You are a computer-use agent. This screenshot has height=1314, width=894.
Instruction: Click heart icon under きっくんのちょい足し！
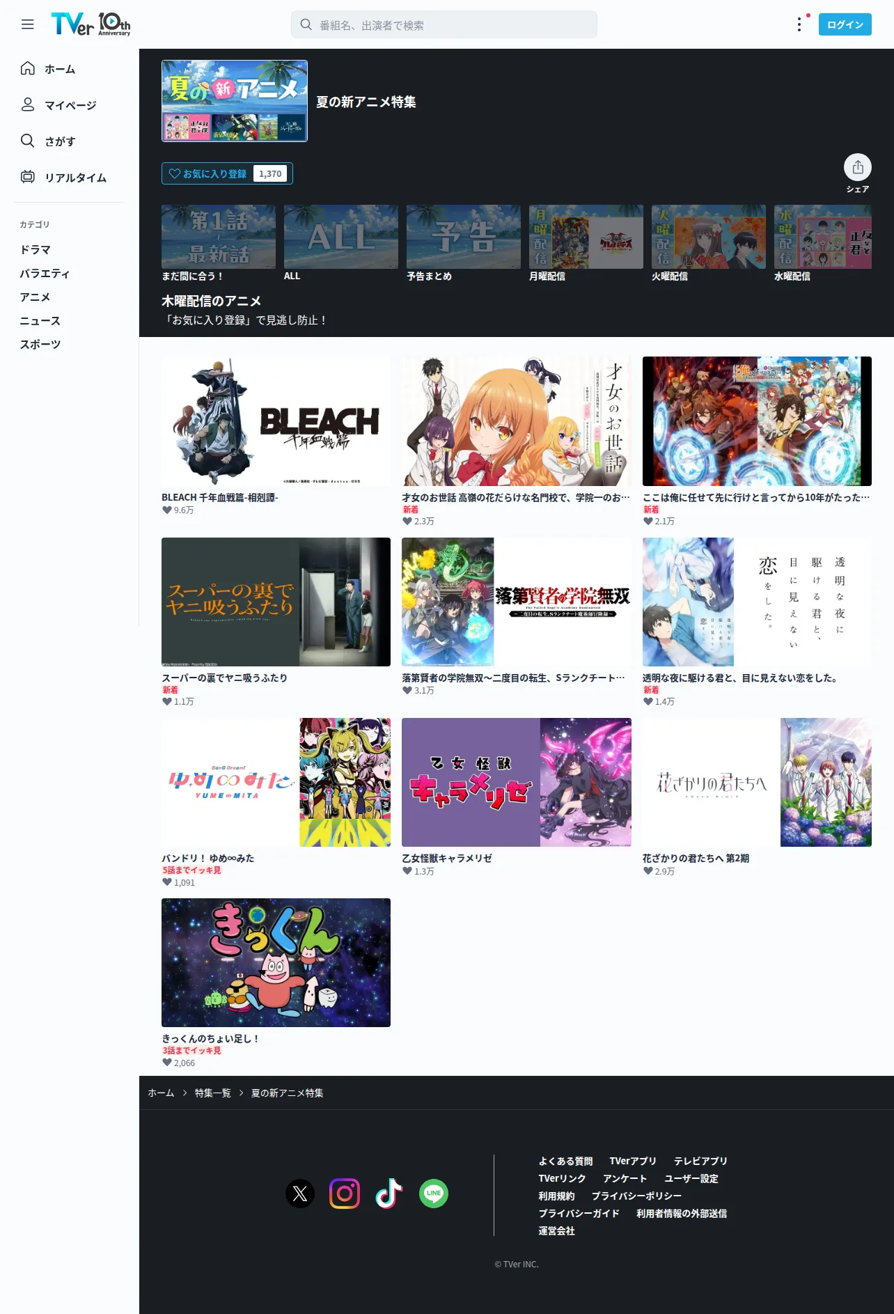[x=167, y=1063]
